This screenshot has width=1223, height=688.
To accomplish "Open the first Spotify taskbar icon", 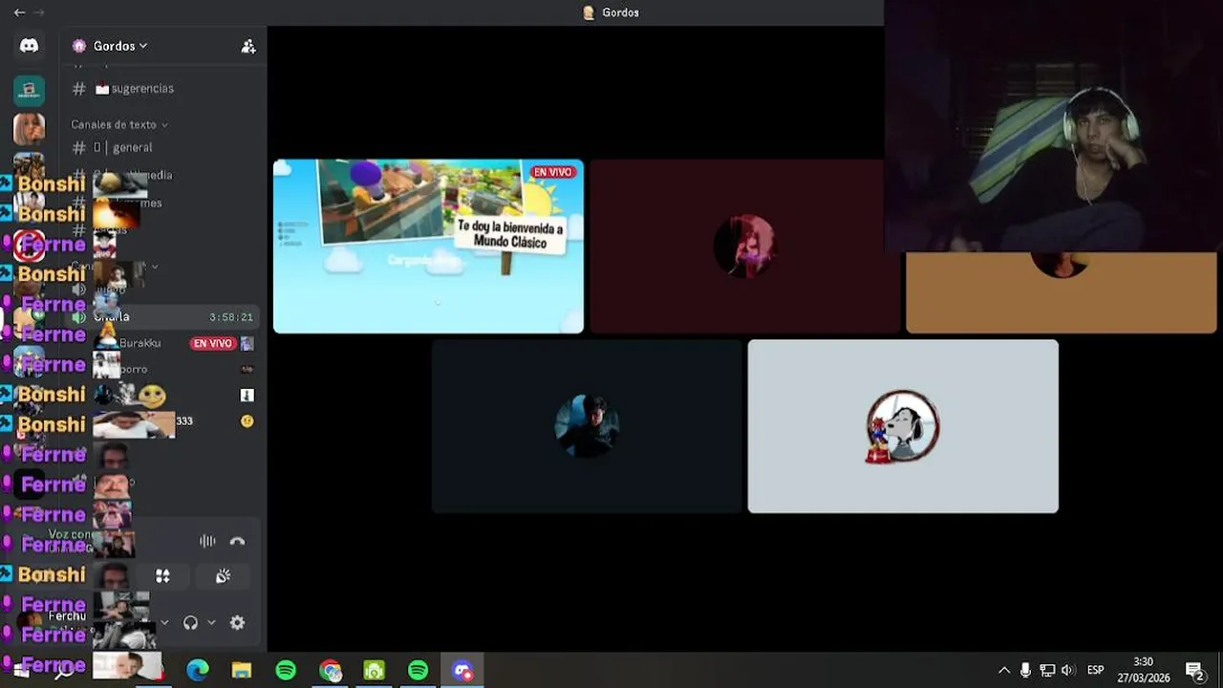I will [x=286, y=671].
